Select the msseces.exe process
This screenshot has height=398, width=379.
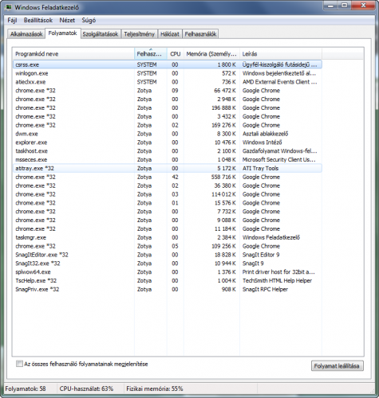click(x=168, y=160)
